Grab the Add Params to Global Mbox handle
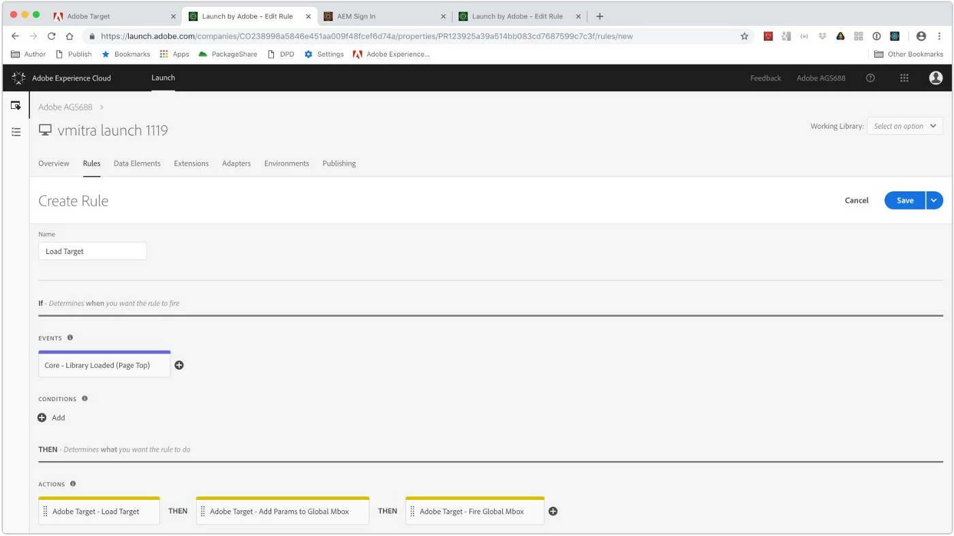 click(x=202, y=511)
